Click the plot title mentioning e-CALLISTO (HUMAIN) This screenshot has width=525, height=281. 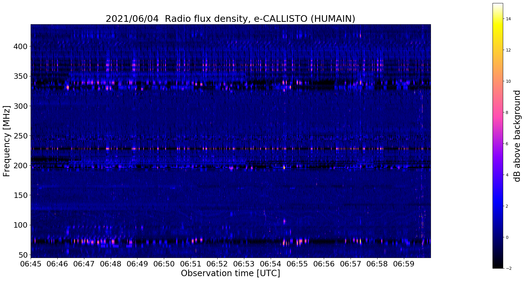tap(230, 19)
